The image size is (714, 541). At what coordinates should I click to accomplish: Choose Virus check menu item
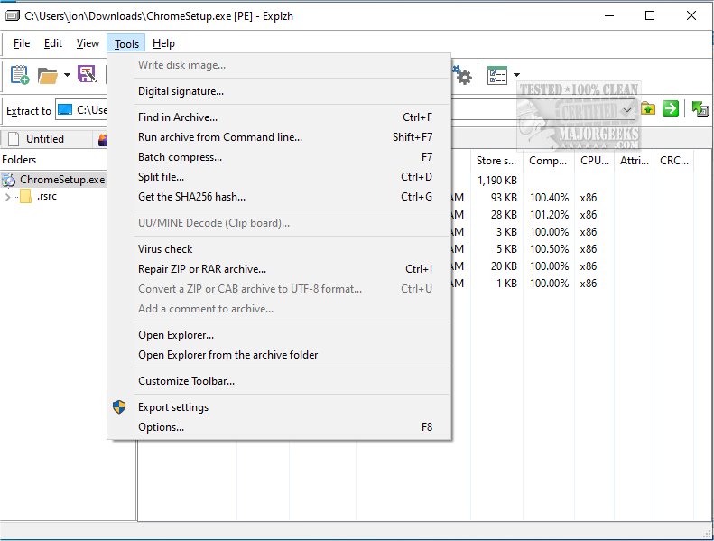(280, 249)
